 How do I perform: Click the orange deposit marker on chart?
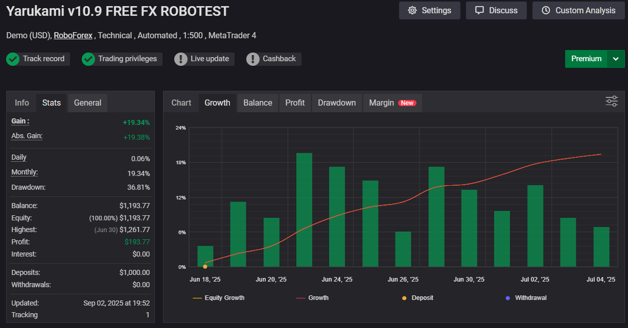point(205,266)
